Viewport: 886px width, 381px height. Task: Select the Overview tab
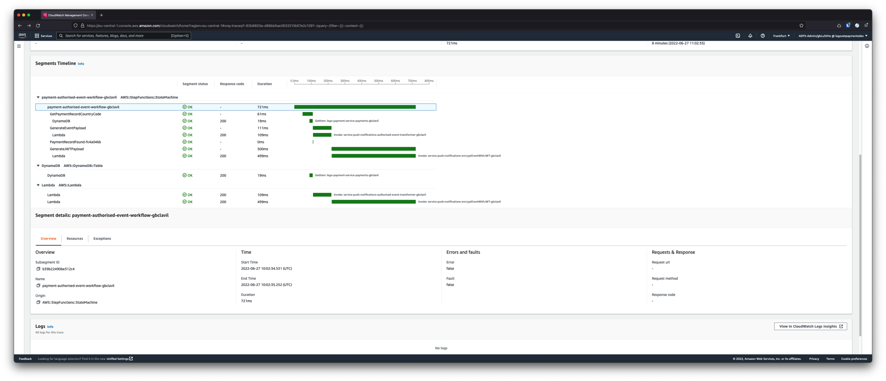48,239
